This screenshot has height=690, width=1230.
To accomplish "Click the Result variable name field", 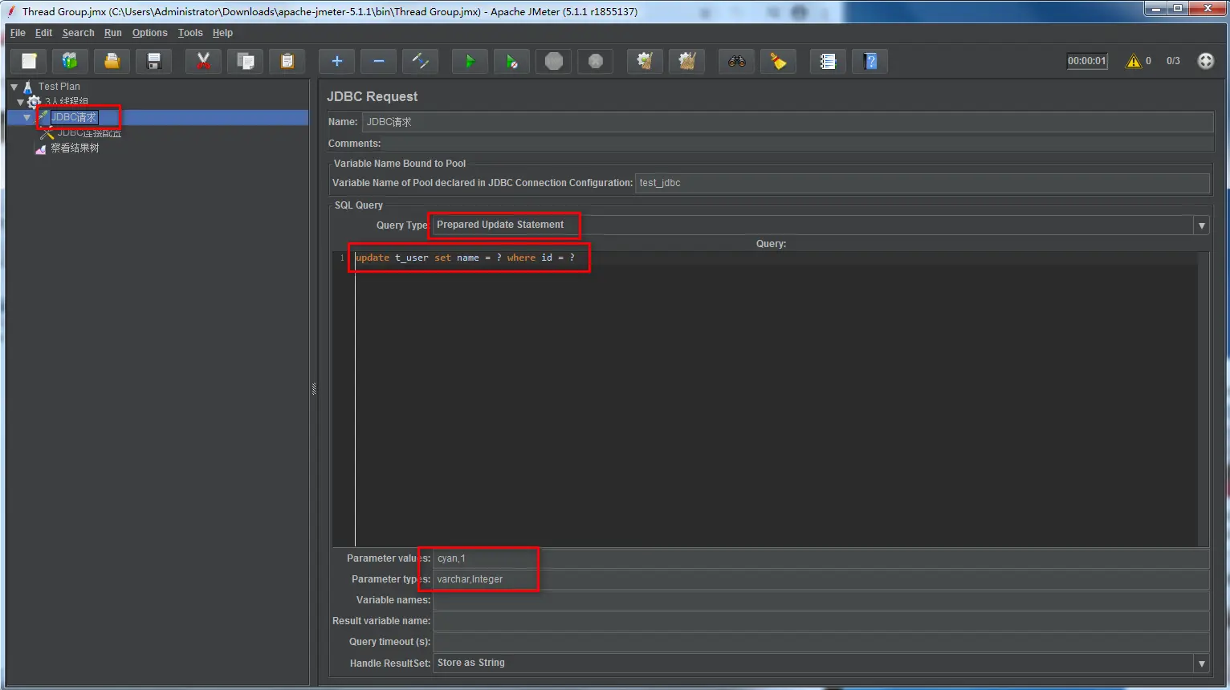I will 821,621.
